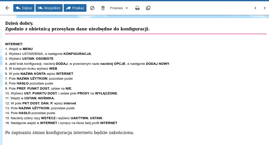Image resolution: width=269 pixels, height=145 pixels.
Task: Open message in new window icon
Action: 148,8
